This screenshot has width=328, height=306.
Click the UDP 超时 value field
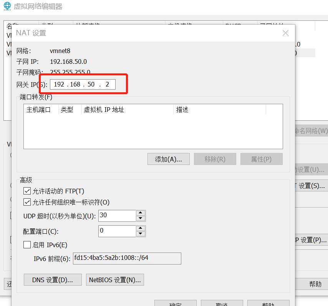[117, 216]
